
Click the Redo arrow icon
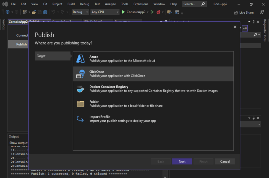pos(63,12)
